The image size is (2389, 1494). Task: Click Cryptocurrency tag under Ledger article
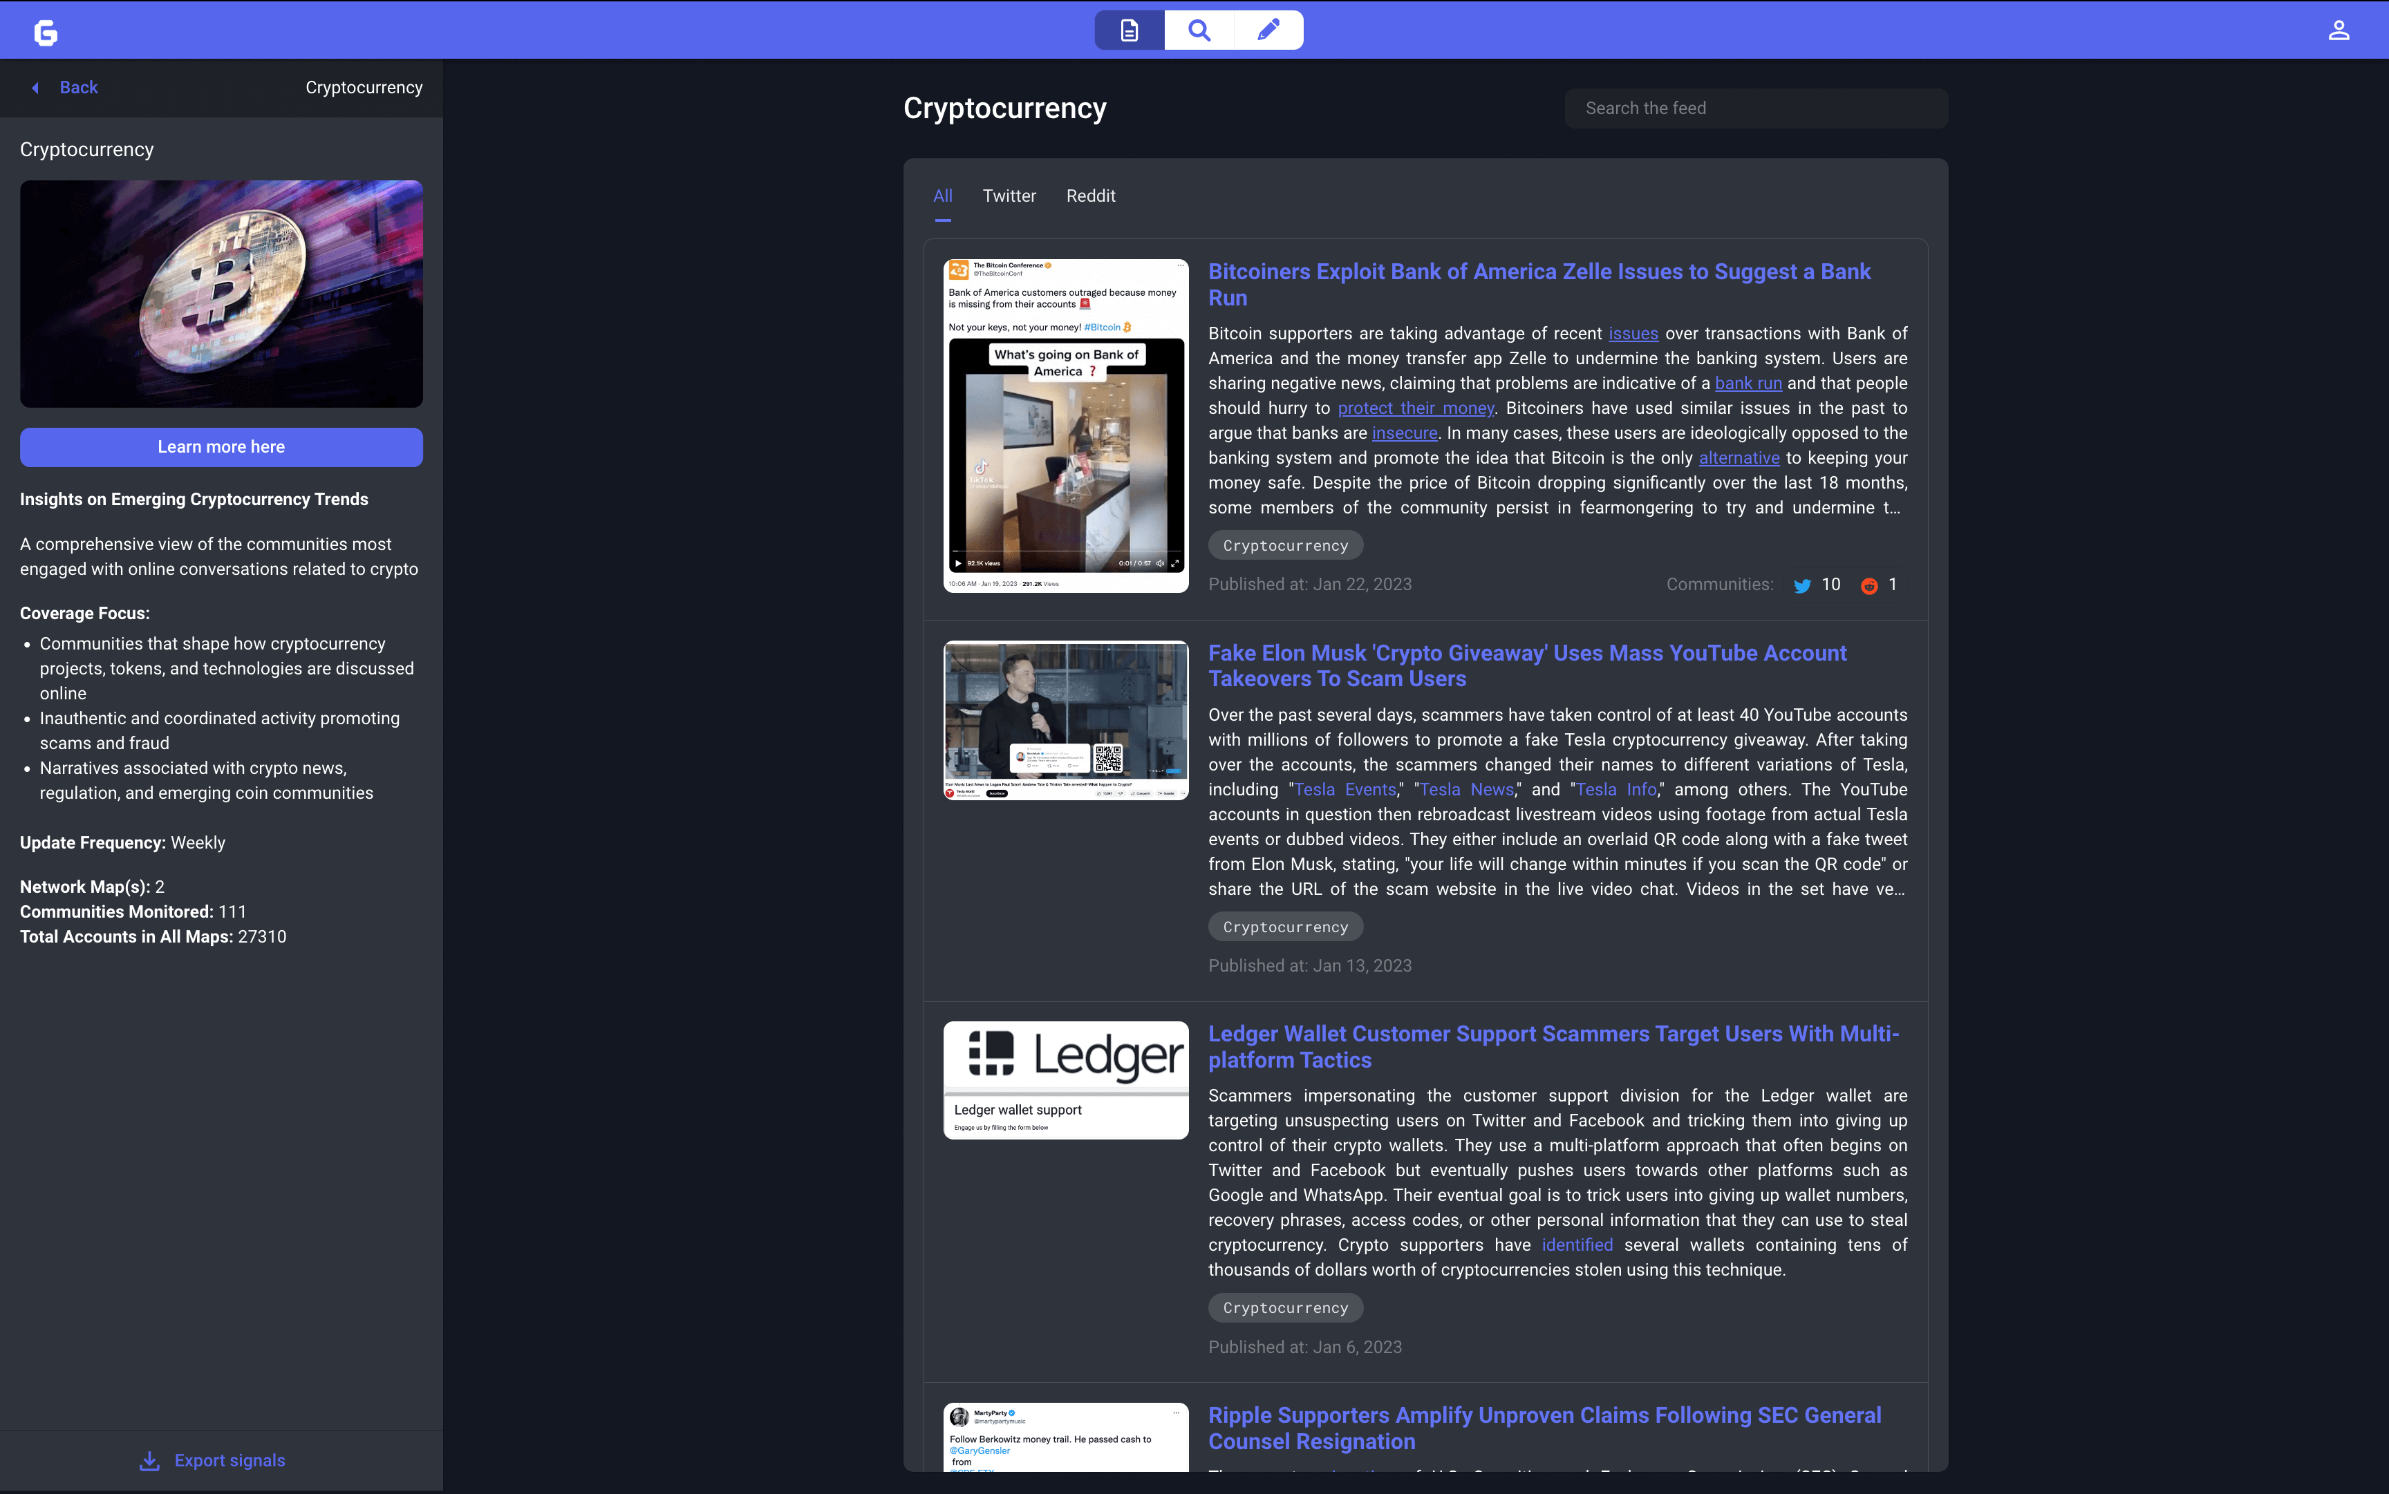[1285, 1307]
